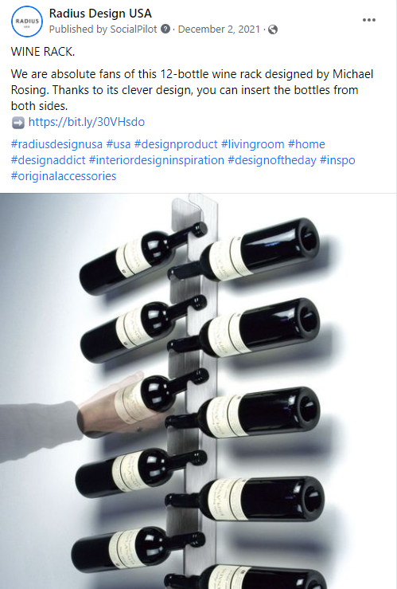Viewport: 397px width, 589px height.
Task: Click the Published by SocialPilot text
Action: pyautogui.click(x=103, y=29)
